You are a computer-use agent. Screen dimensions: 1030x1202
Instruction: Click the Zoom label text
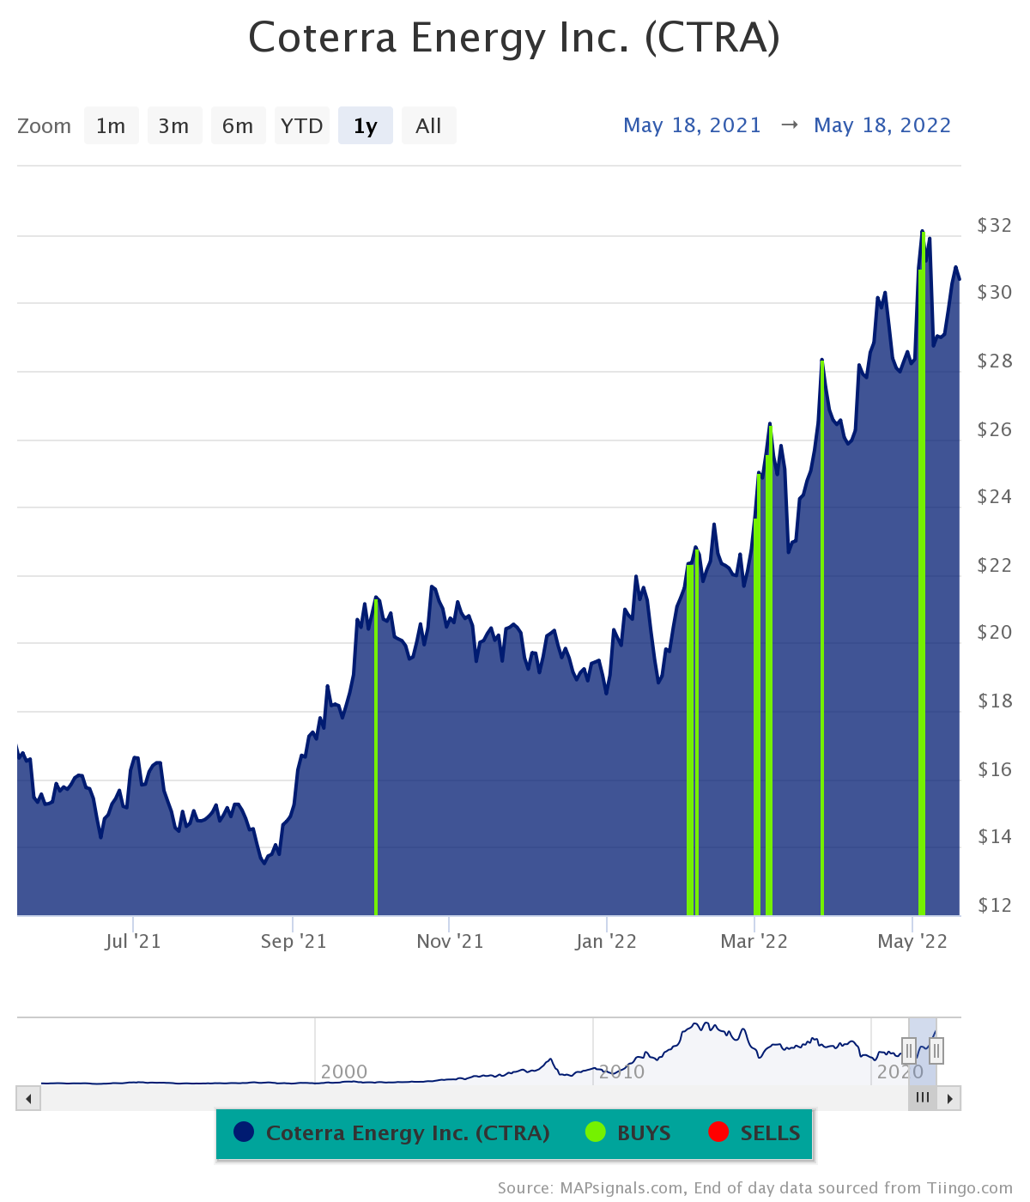(x=44, y=126)
